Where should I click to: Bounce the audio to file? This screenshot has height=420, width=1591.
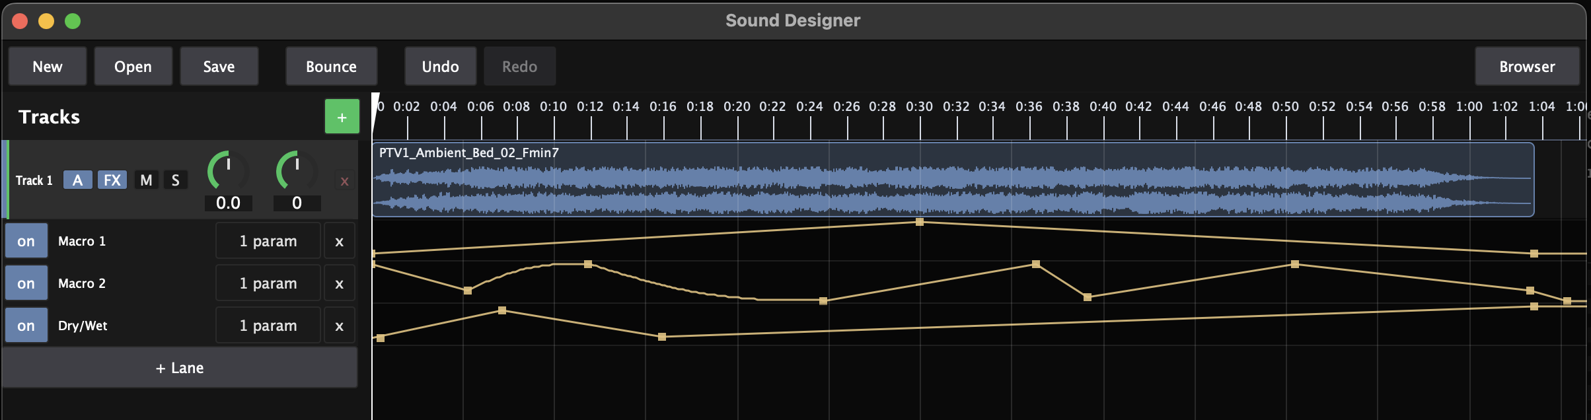pyautogui.click(x=331, y=66)
